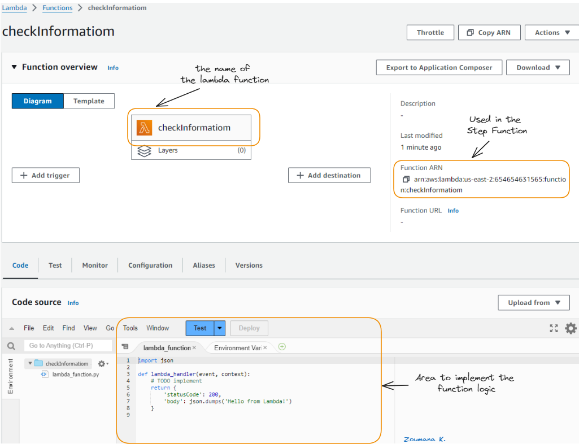
Task: Click the Throttle button
Action: pyautogui.click(x=430, y=32)
